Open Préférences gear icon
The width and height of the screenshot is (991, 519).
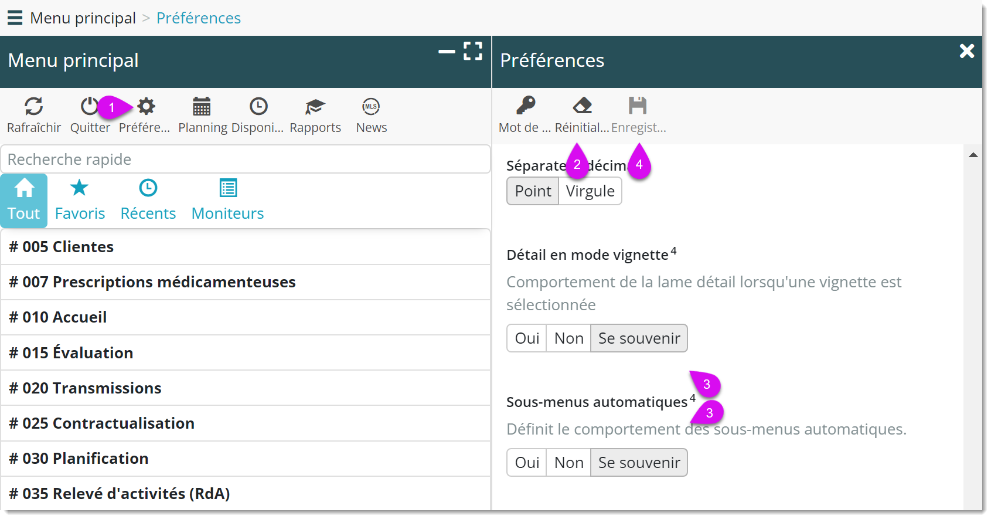[146, 107]
